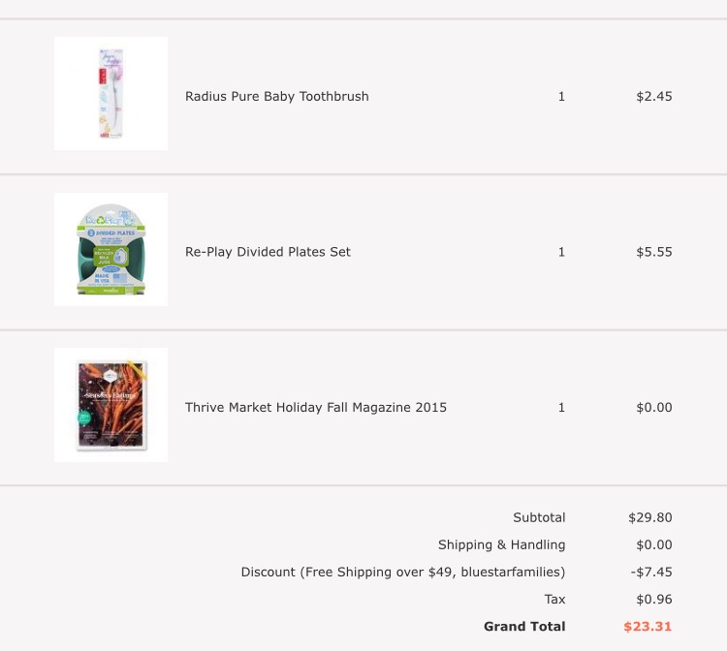727x651 pixels.
Task: Click the Shipping & Handling label
Action: (501, 545)
